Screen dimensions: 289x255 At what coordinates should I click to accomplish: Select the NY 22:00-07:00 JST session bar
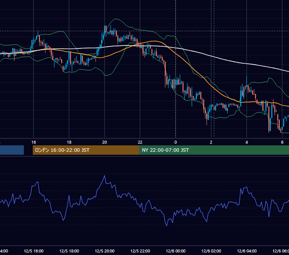click(x=214, y=150)
